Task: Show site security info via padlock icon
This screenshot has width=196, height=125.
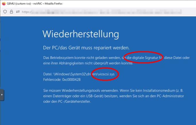Action: tap(11, 12)
